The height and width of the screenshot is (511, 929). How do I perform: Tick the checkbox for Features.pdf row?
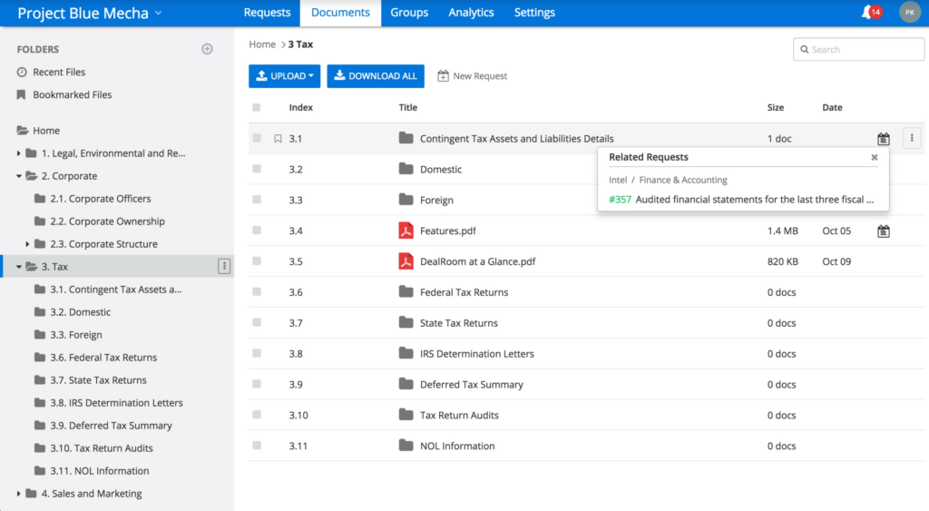pyautogui.click(x=257, y=231)
